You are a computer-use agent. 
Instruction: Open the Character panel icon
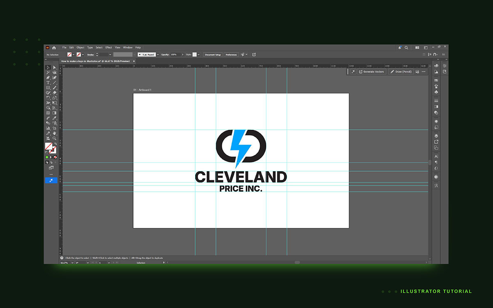[436, 156]
